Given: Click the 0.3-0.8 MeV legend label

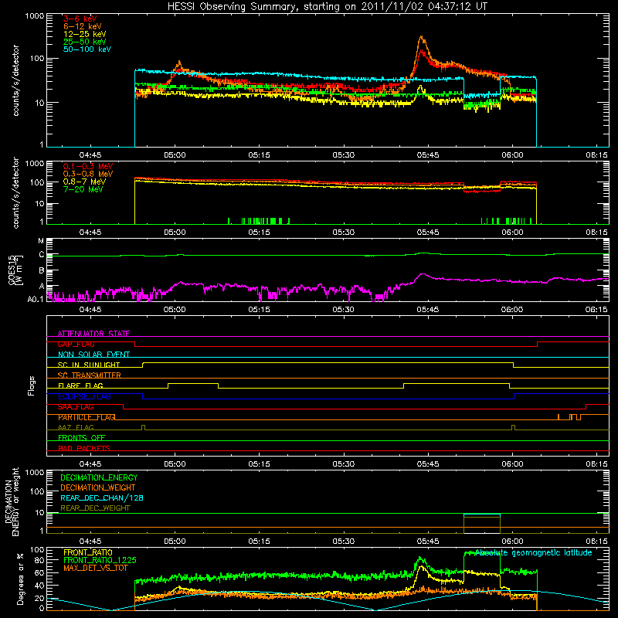Looking at the screenshot, I should click(88, 174).
